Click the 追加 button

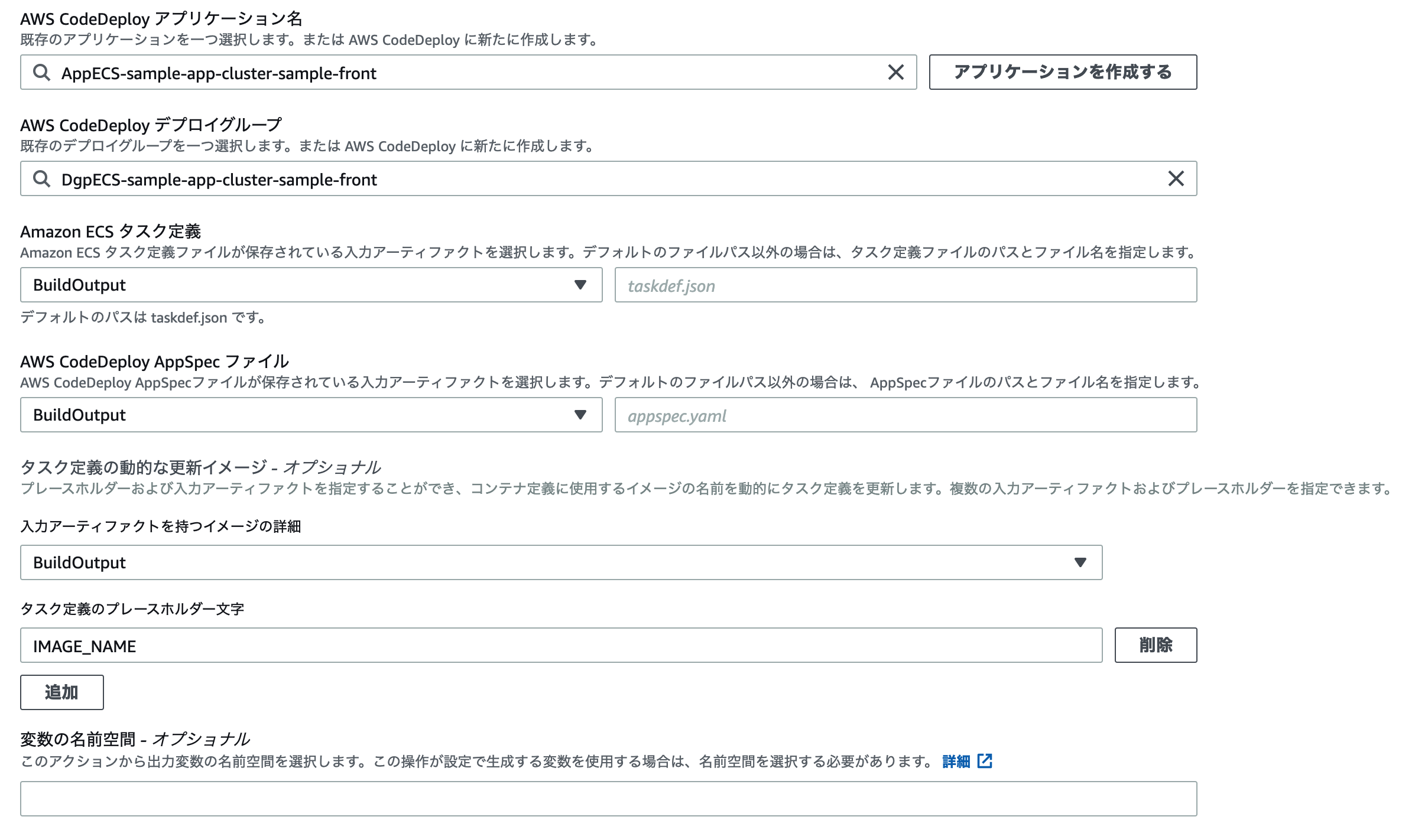pos(62,692)
